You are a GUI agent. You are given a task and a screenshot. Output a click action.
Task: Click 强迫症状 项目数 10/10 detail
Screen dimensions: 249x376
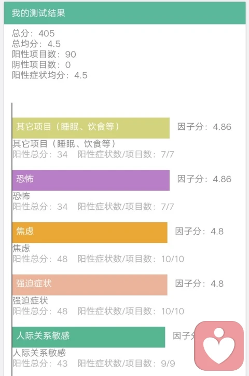pos(131,311)
